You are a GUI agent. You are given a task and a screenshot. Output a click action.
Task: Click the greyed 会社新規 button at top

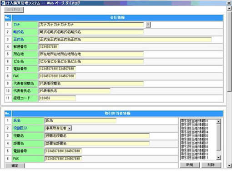14,10
